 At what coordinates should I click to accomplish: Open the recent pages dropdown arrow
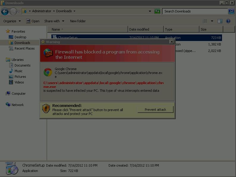click(19, 12)
